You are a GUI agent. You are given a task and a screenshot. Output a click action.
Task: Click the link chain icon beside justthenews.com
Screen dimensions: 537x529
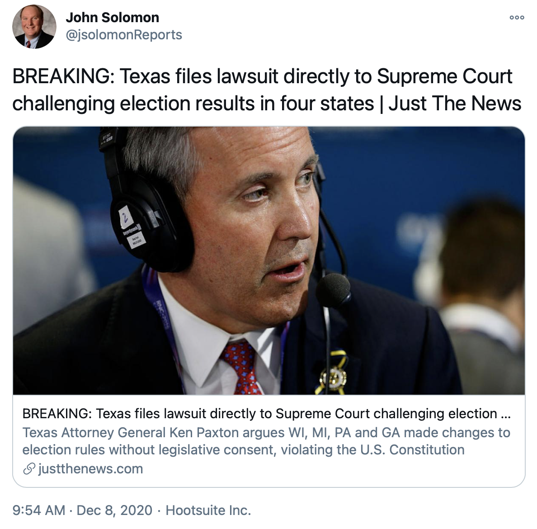click(29, 469)
